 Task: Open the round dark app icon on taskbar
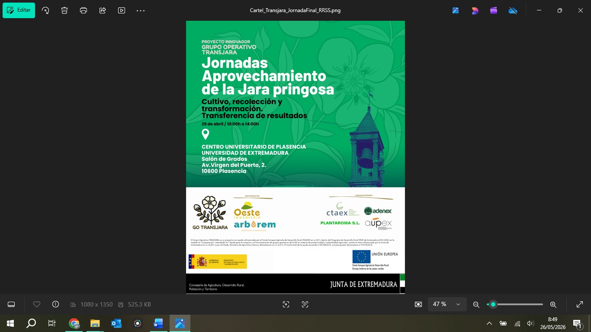tap(137, 323)
